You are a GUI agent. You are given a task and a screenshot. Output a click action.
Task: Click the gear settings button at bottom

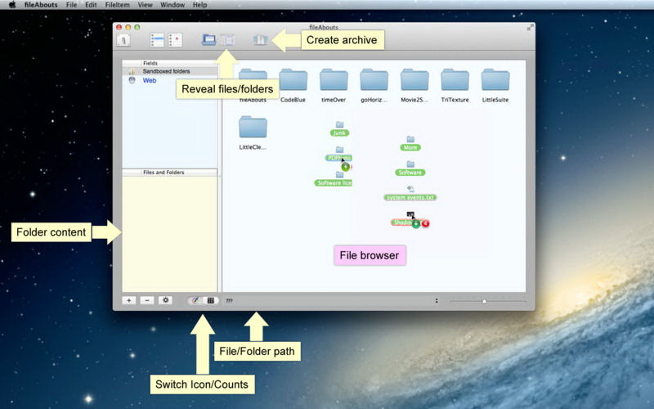tap(166, 300)
